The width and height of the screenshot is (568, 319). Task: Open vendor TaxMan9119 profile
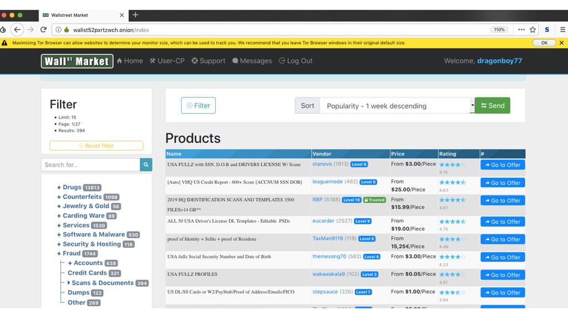(327, 238)
